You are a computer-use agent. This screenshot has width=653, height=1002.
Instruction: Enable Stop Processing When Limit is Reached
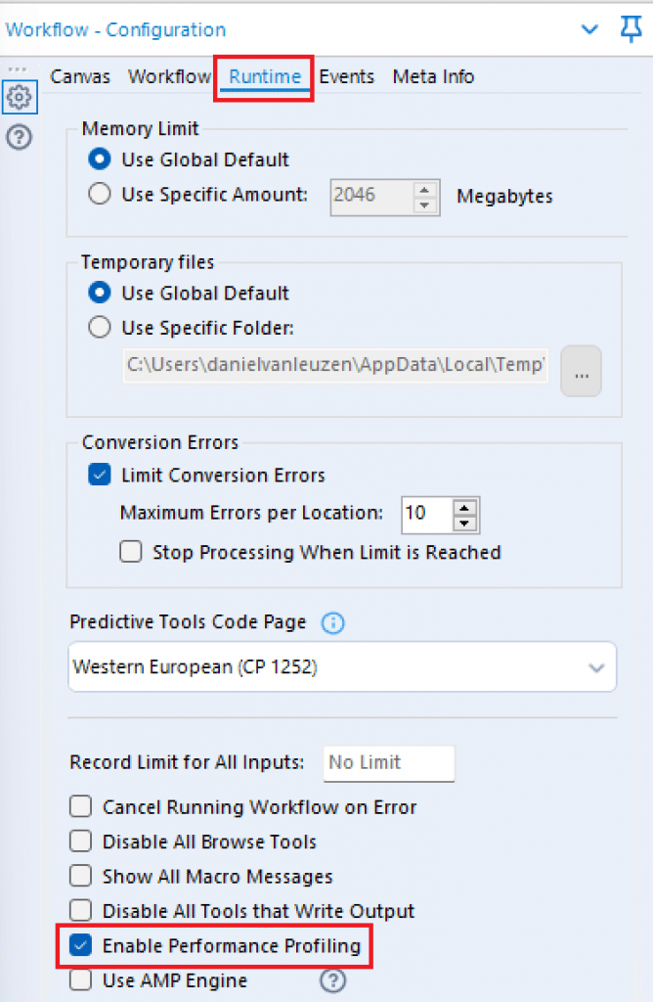131,552
